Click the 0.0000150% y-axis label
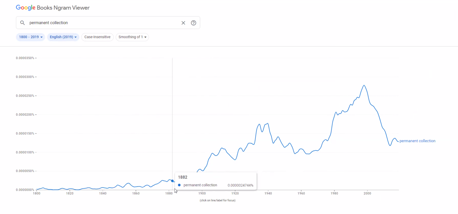 click(x=25, y=133)
